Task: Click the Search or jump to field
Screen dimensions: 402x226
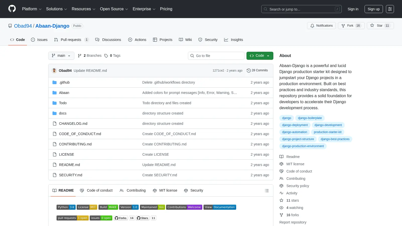Action: coord(301,9)
